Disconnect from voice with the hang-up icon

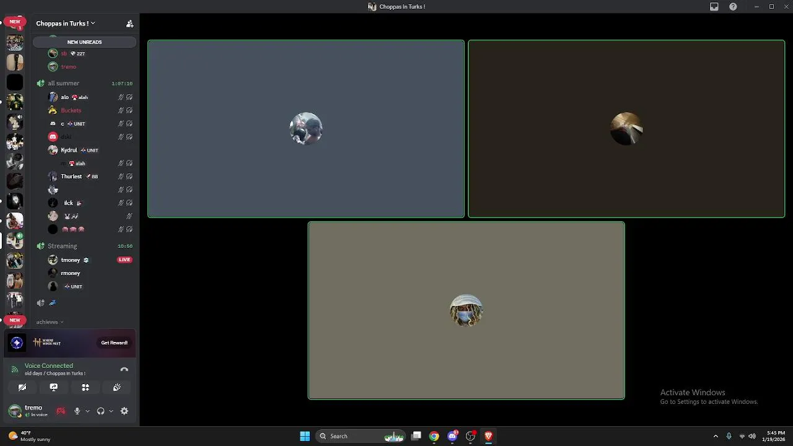[x=124, y=369]
